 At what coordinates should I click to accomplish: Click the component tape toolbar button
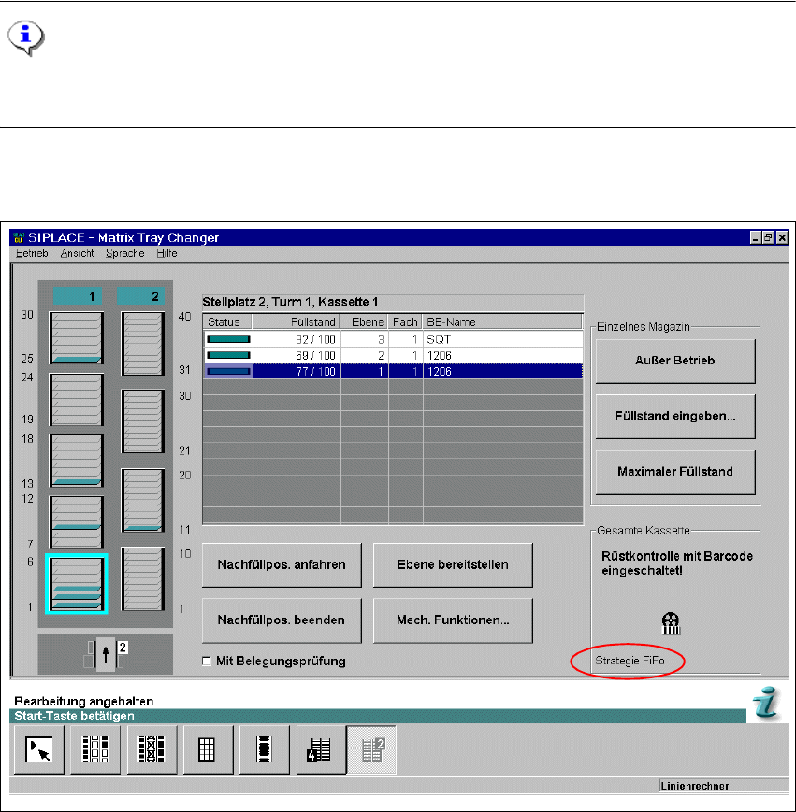[x=265, y=749]
